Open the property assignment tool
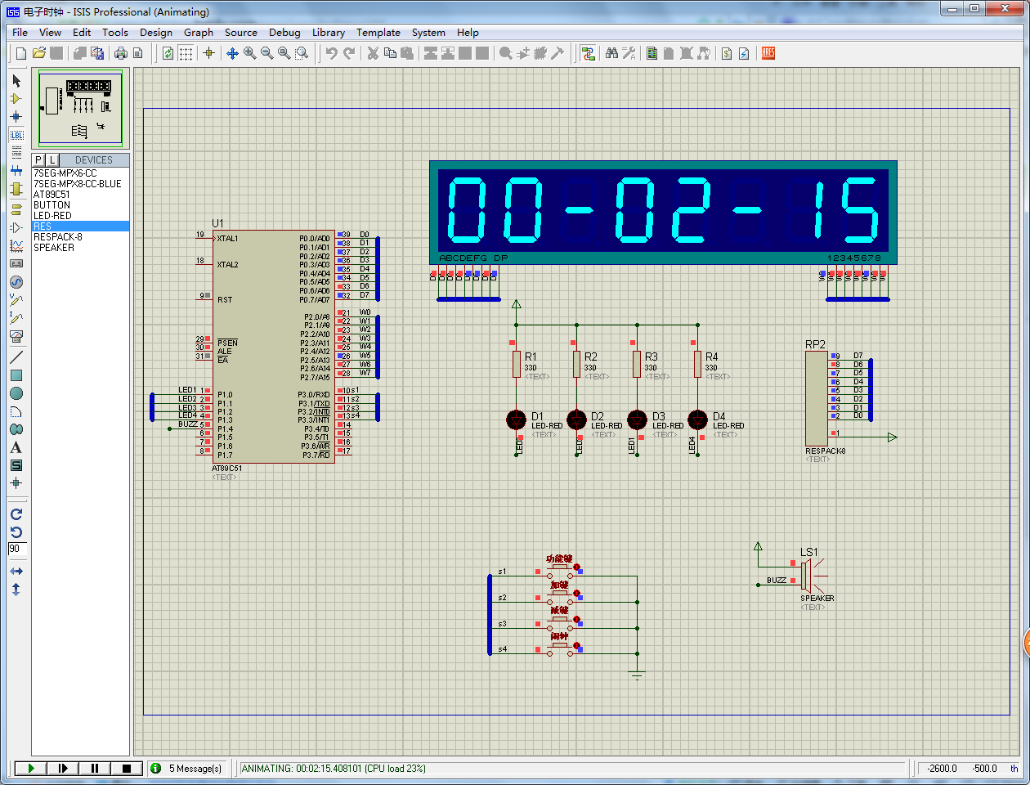1030x785 pixels. coord(629,53)
